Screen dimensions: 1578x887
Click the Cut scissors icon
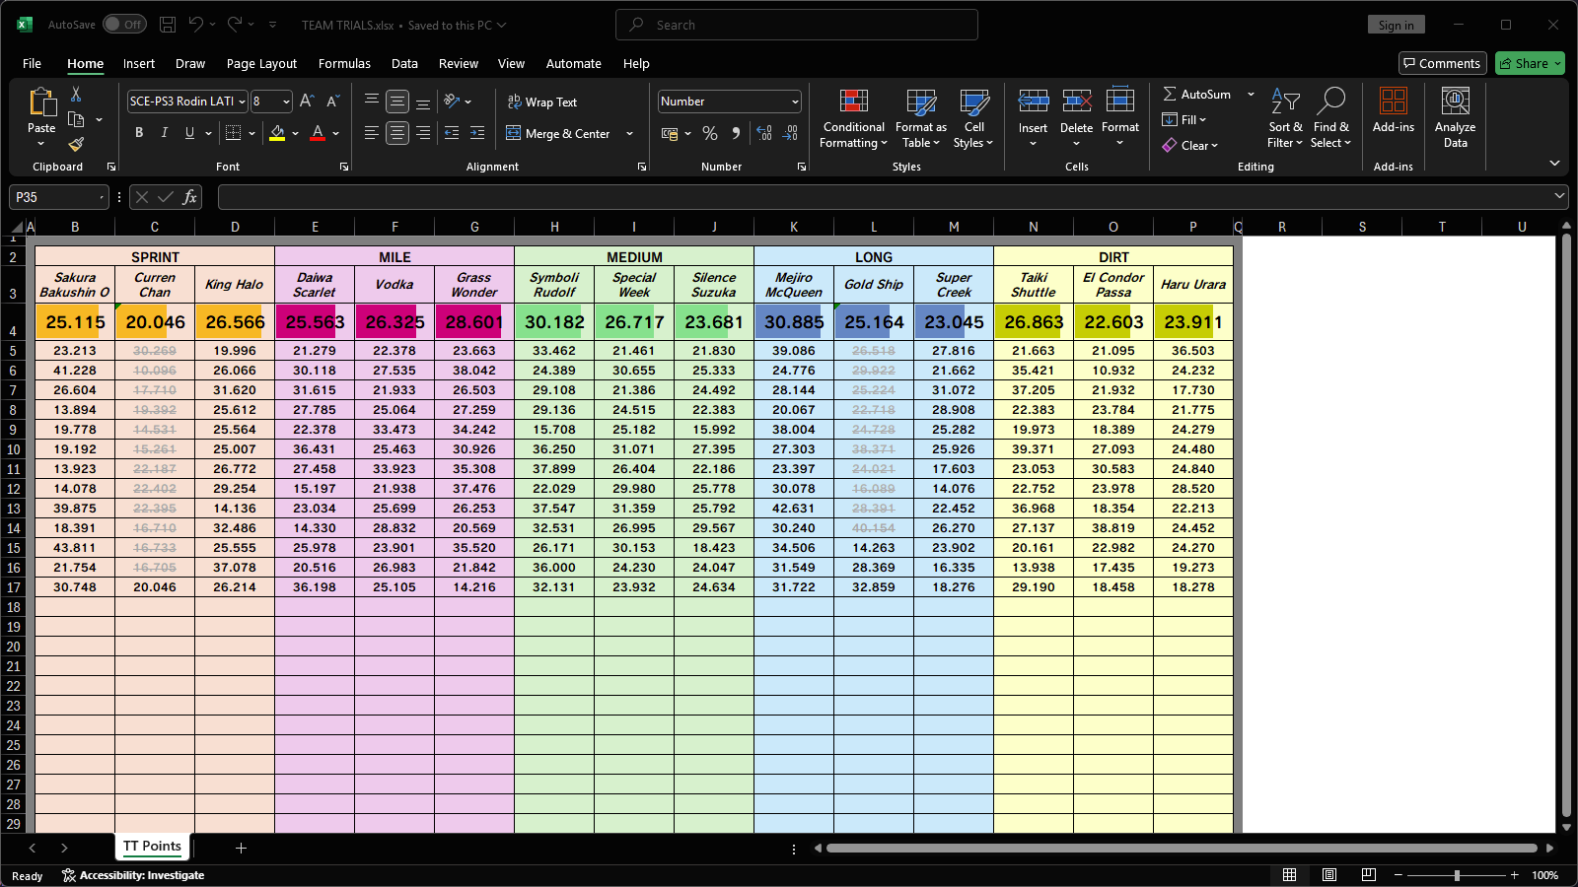pos(76,94)
